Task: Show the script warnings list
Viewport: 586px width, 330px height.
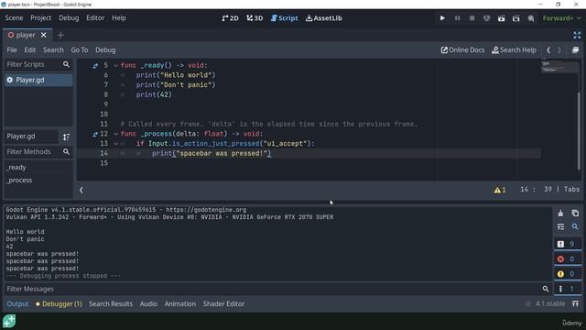Action: pos(500,190)
